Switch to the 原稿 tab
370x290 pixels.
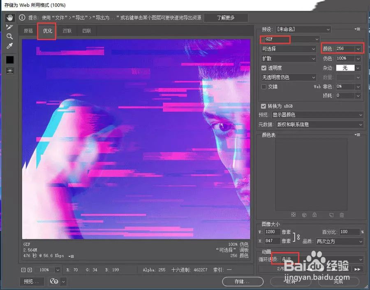coord(28,30)
